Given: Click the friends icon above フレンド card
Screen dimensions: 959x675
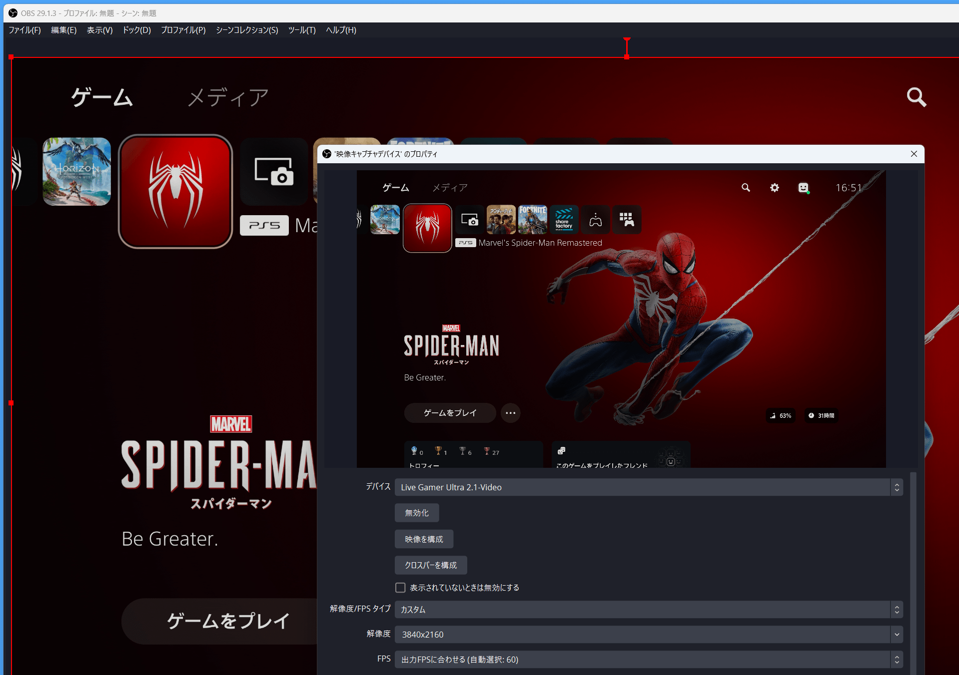Looking at the screenshot, I should (561, 451).
